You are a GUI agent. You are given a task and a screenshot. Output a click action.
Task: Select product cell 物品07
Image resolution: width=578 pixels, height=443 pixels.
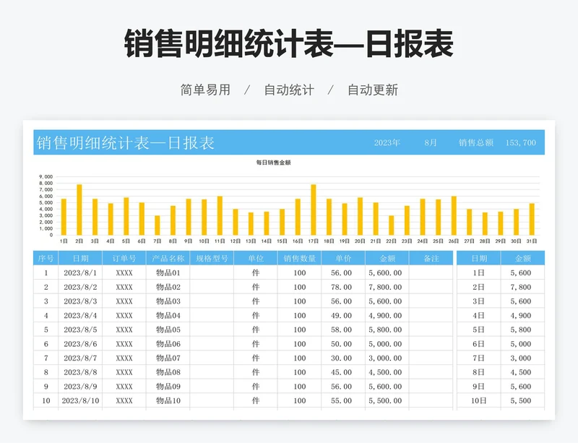tap(168, 358)
